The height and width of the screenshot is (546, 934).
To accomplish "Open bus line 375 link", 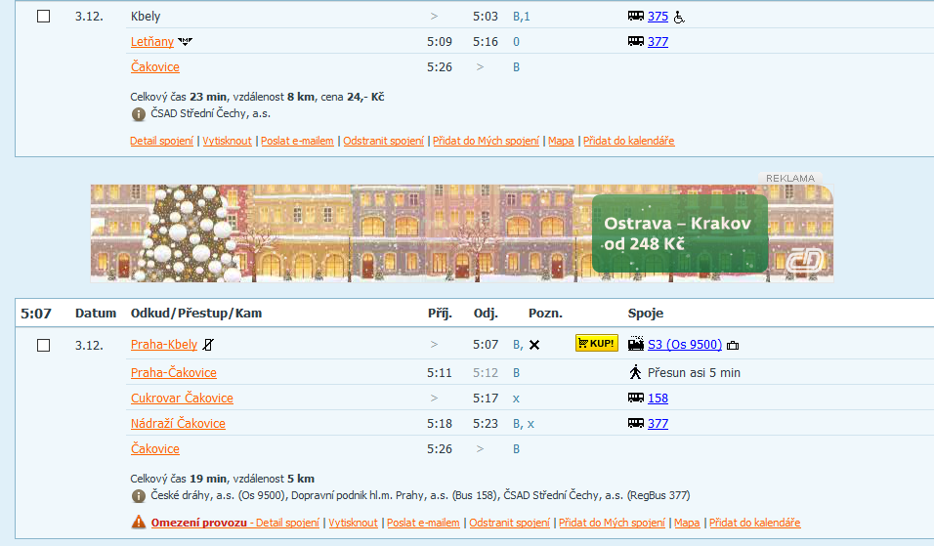I will 658,16.
